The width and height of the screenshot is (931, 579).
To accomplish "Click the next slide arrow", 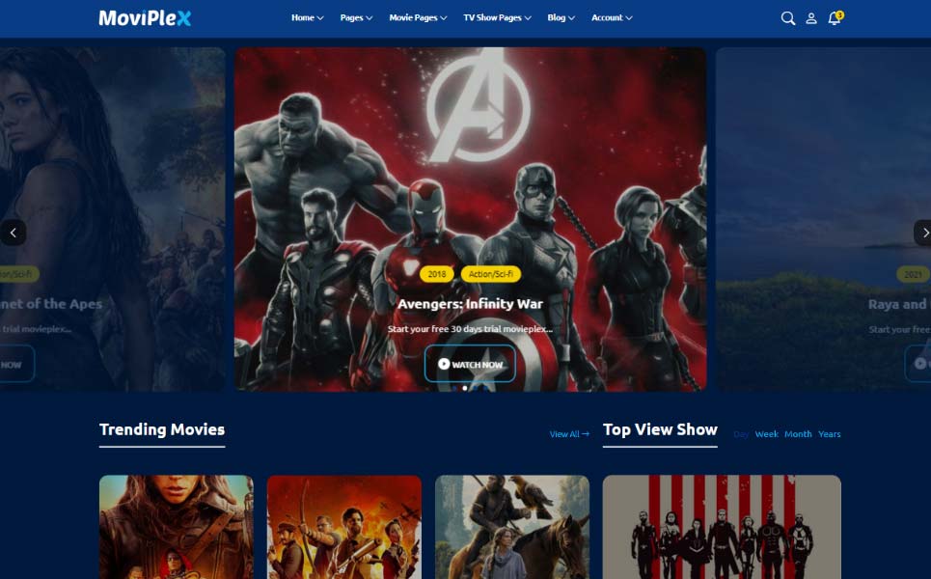I will coord(923,233).
